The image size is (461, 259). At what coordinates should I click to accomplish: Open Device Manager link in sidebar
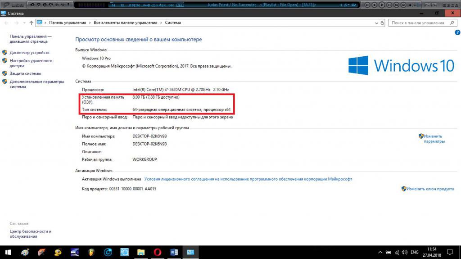click(29, 53)
